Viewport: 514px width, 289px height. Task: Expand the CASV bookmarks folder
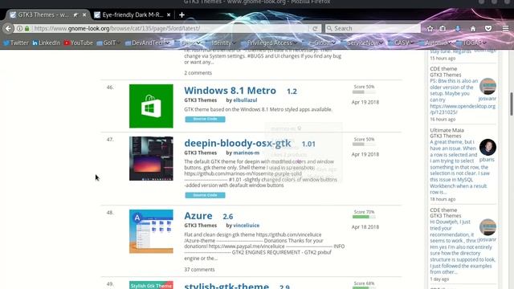[401, 43]
